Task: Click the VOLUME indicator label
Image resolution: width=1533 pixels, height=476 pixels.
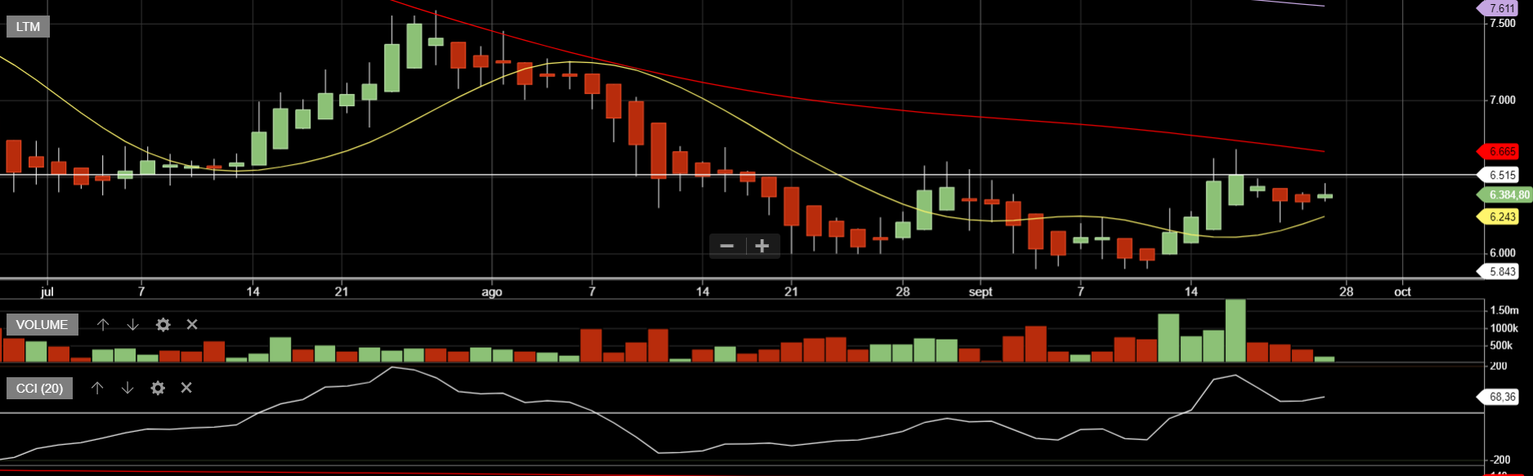Action: pos(42,324)
